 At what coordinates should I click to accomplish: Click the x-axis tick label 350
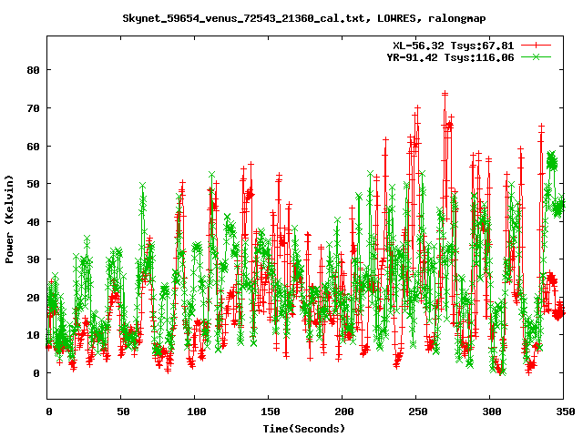[565, 412]
